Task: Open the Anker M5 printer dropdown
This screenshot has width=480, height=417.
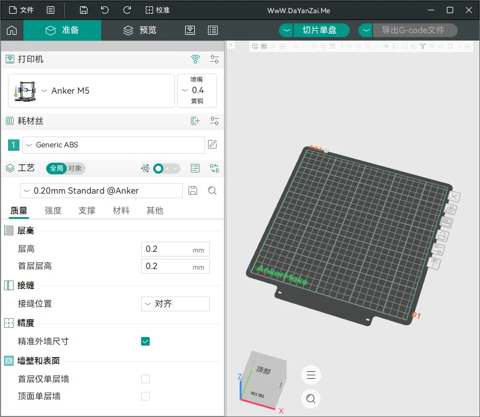Action: click(x=91, y=91)
